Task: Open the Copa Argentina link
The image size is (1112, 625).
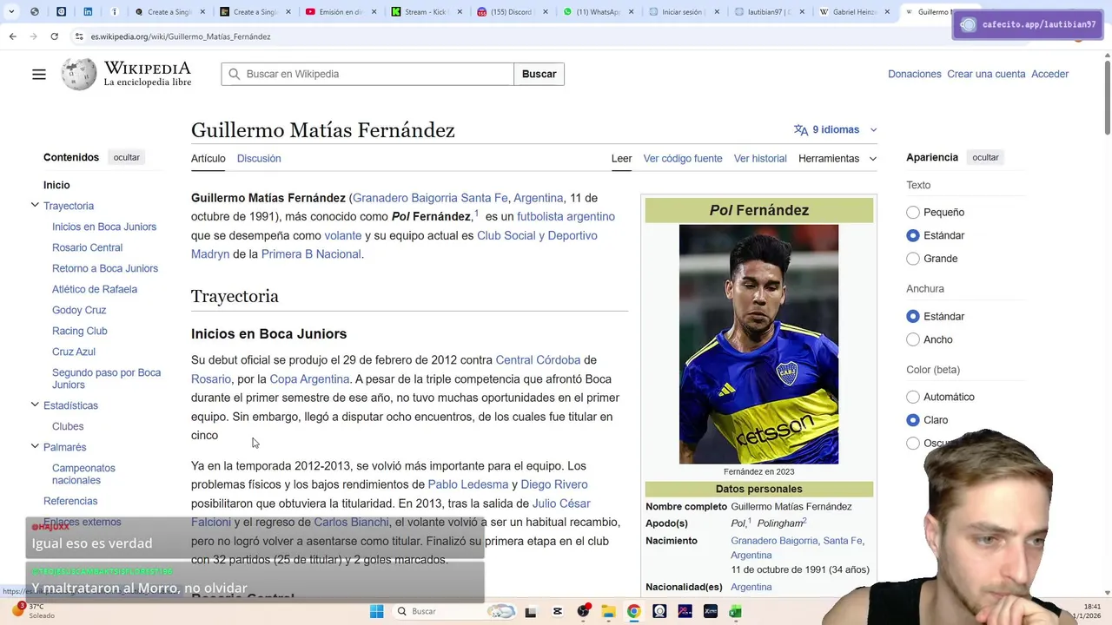Action: pyautogui.click(x=309, y=379)
